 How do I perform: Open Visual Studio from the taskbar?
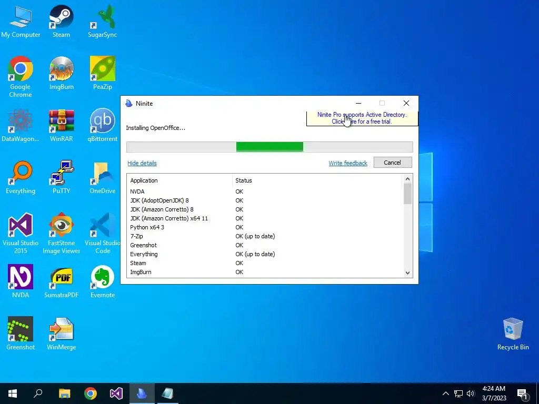pos(116,393)
